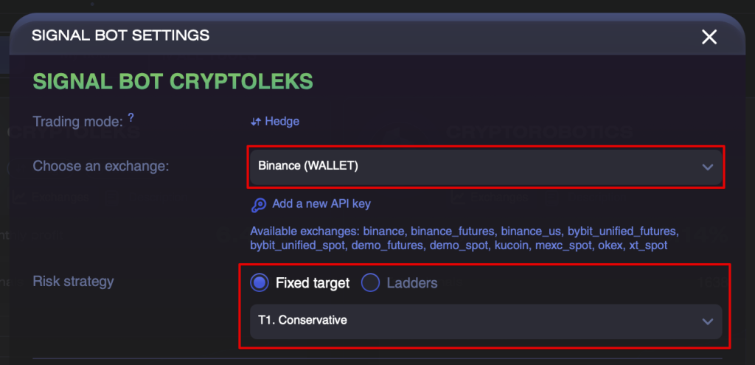The image size is (755, 365).
Task: Expand the exchange chevron arrow
Action: (x=707, y=167)
